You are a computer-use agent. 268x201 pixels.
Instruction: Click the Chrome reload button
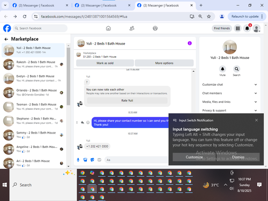[x=25, y=17]
